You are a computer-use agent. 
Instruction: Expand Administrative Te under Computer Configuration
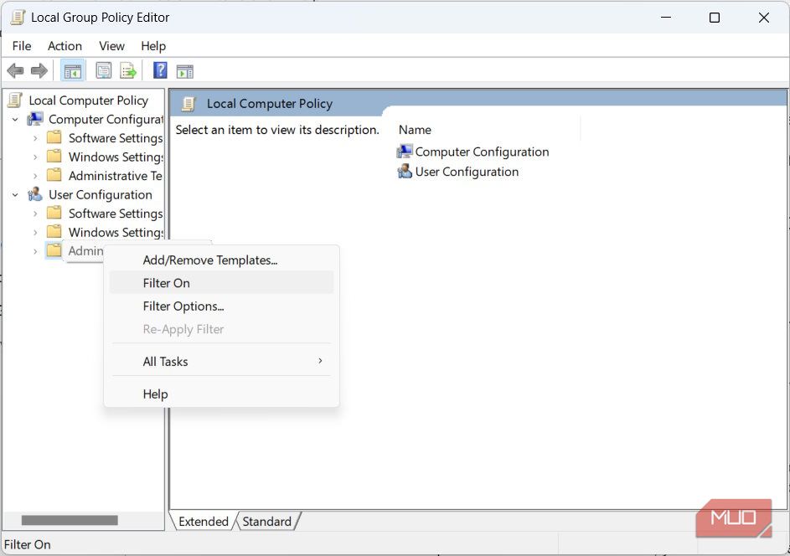[34, 176]
